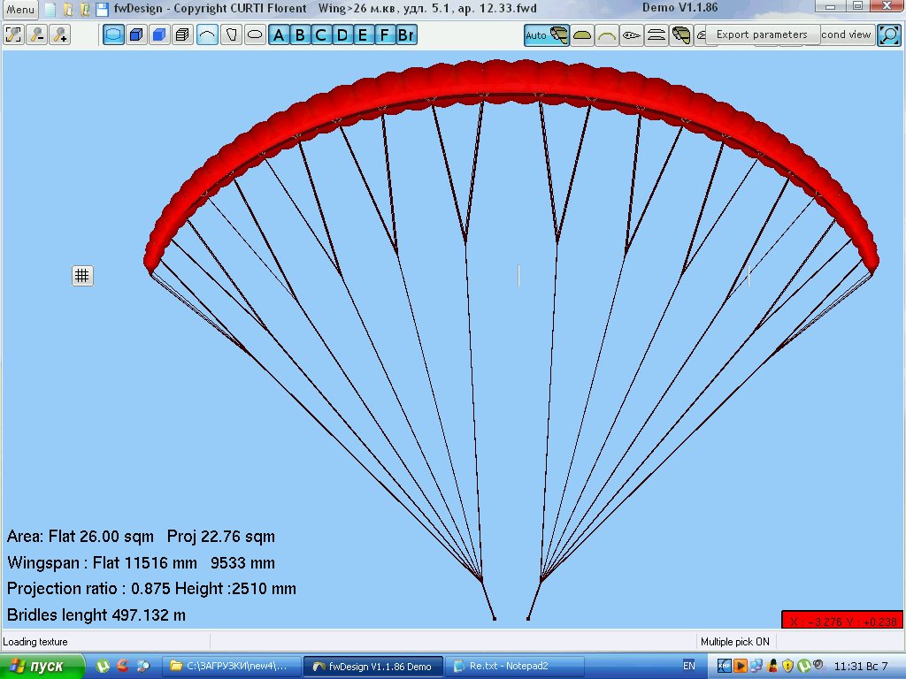
Task: Click the magnifier icon at toolbar end
Action: pos(888,35)
